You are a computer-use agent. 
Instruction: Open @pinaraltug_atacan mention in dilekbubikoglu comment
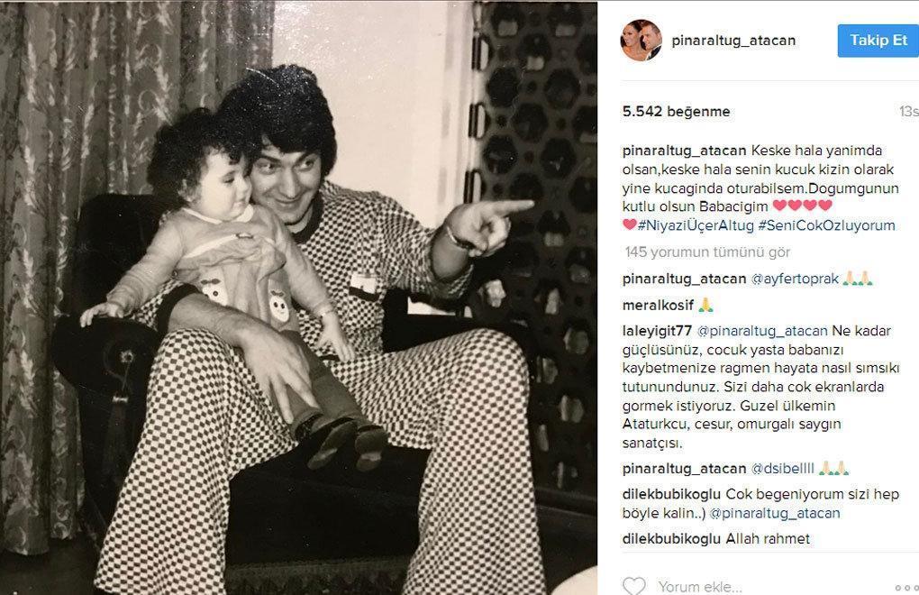(x=775, y=513)
